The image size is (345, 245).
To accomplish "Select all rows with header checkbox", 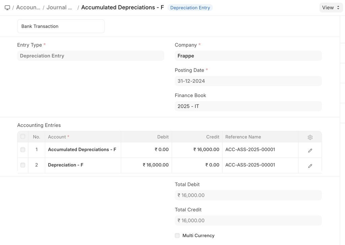I will point(23,136).
